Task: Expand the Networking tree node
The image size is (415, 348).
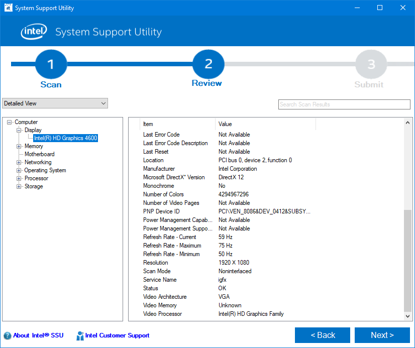Action: click(x=19, y=162)
